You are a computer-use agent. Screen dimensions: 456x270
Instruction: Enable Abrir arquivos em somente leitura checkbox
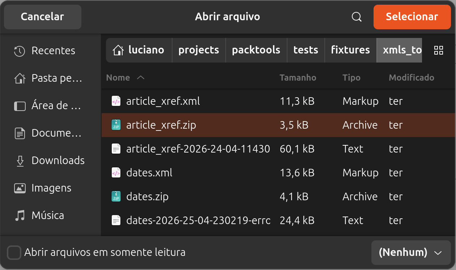pyautogui.click(x=14, y=252)
